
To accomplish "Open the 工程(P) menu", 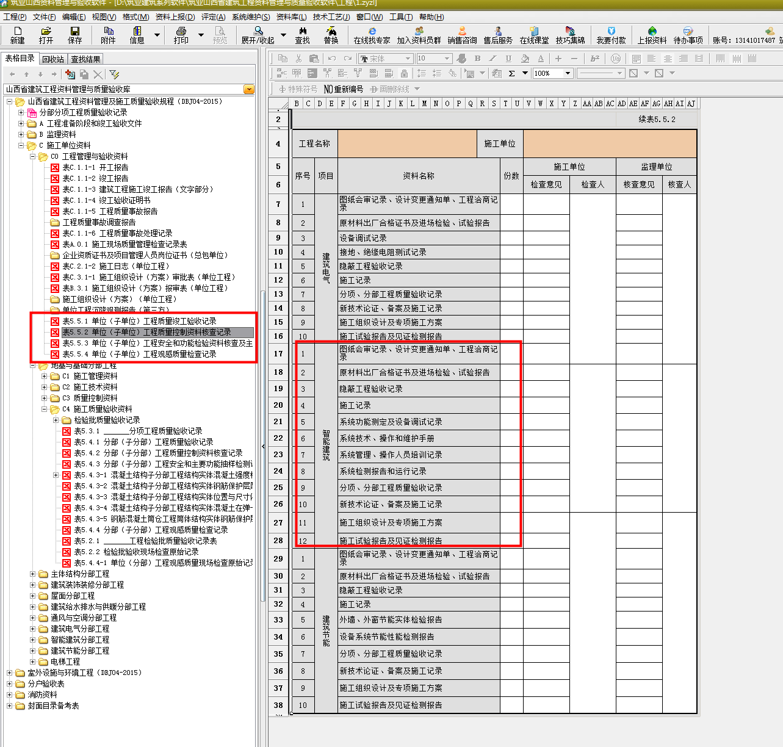I will point(15,17).
